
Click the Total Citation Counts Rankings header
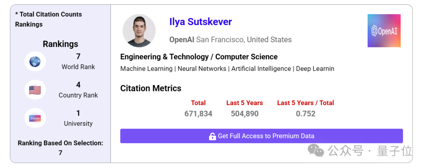[x=49, y=19]
